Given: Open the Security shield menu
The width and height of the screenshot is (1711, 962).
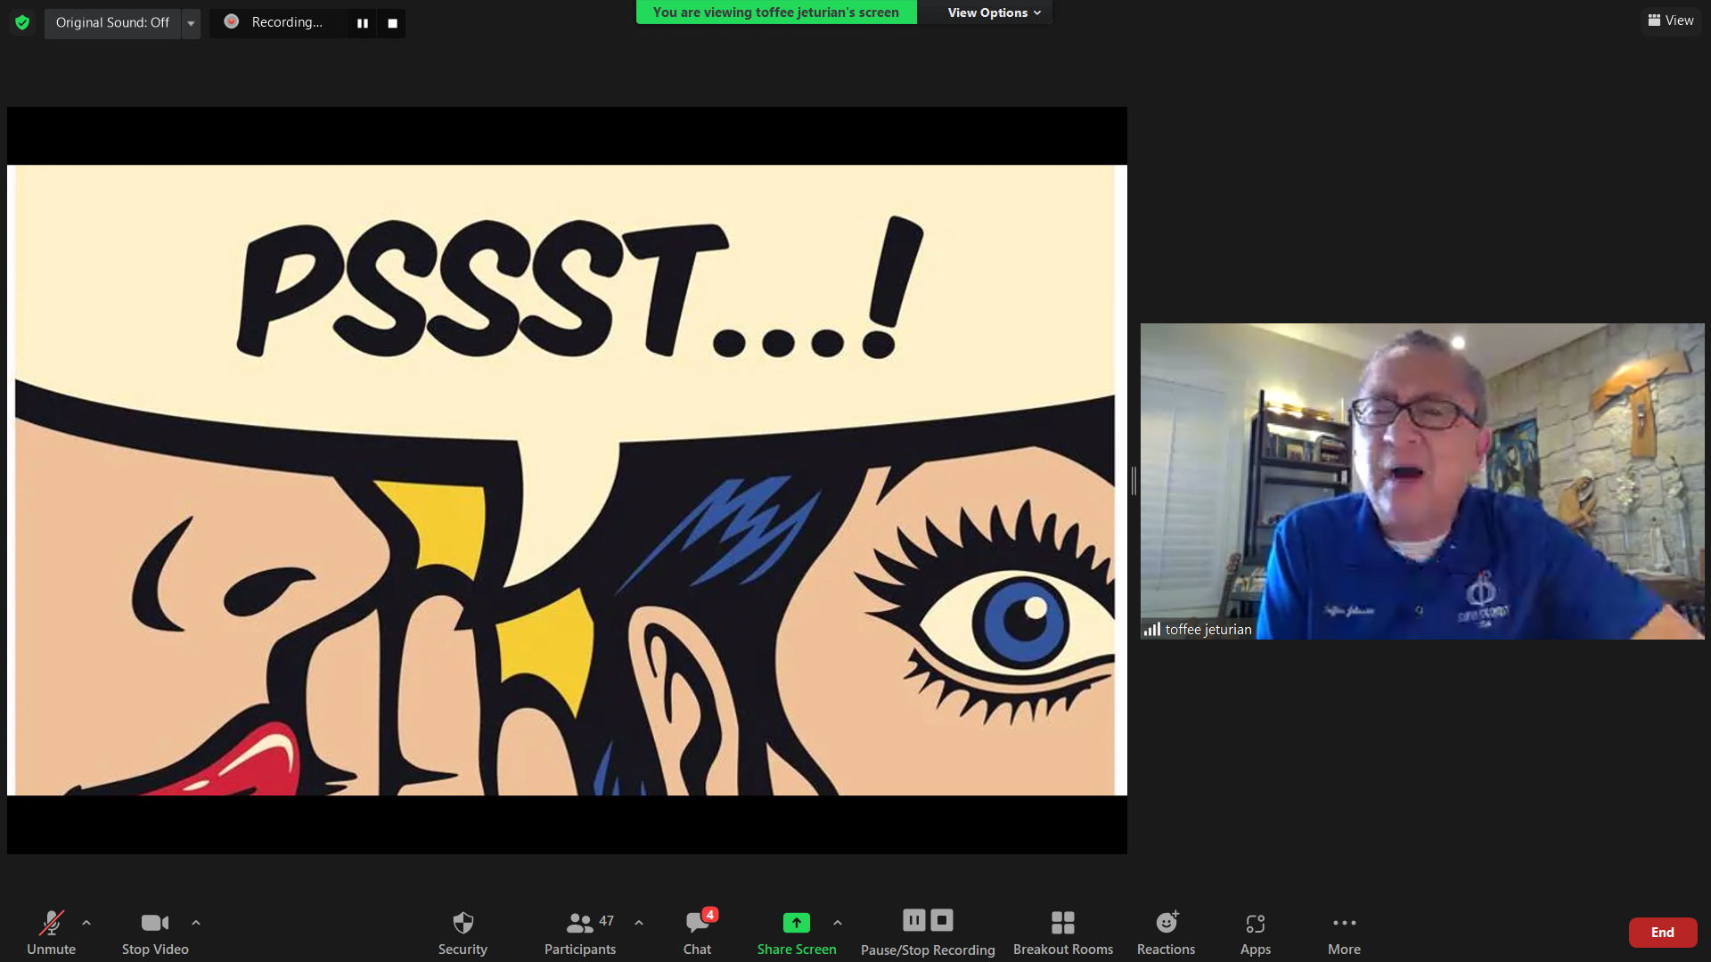Looking at the screenshot, I should point(463,932).
